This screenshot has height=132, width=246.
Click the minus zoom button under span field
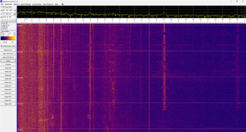(10, 20)
